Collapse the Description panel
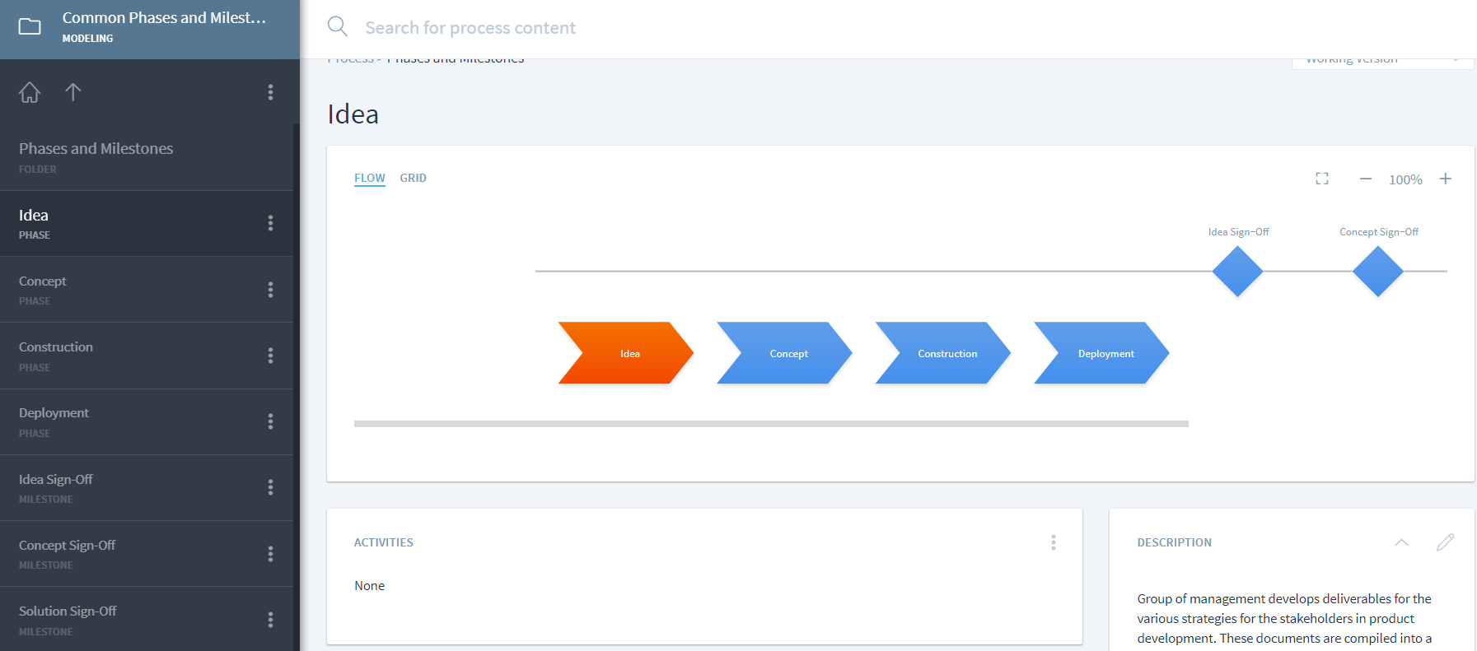 click(x=1402, y=542)
